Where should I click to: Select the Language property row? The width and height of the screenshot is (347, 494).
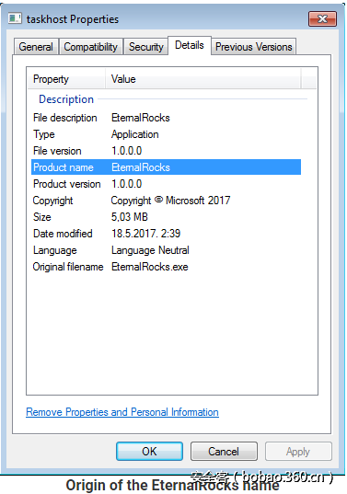166,250
